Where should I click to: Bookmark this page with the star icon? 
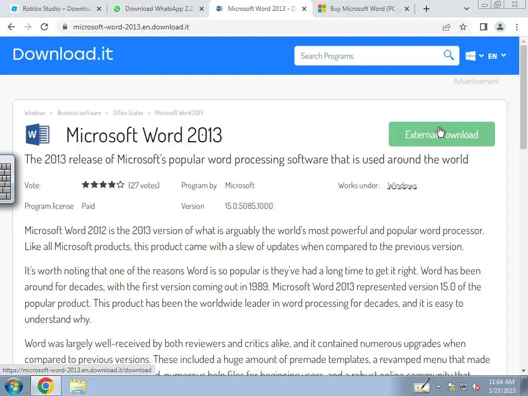pos(463,27)
